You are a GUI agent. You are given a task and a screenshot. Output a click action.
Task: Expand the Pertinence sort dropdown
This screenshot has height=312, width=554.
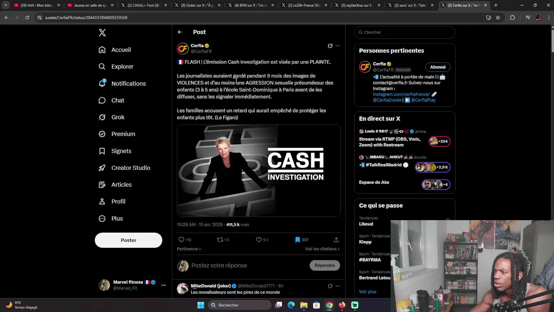(x=189, y=249)
